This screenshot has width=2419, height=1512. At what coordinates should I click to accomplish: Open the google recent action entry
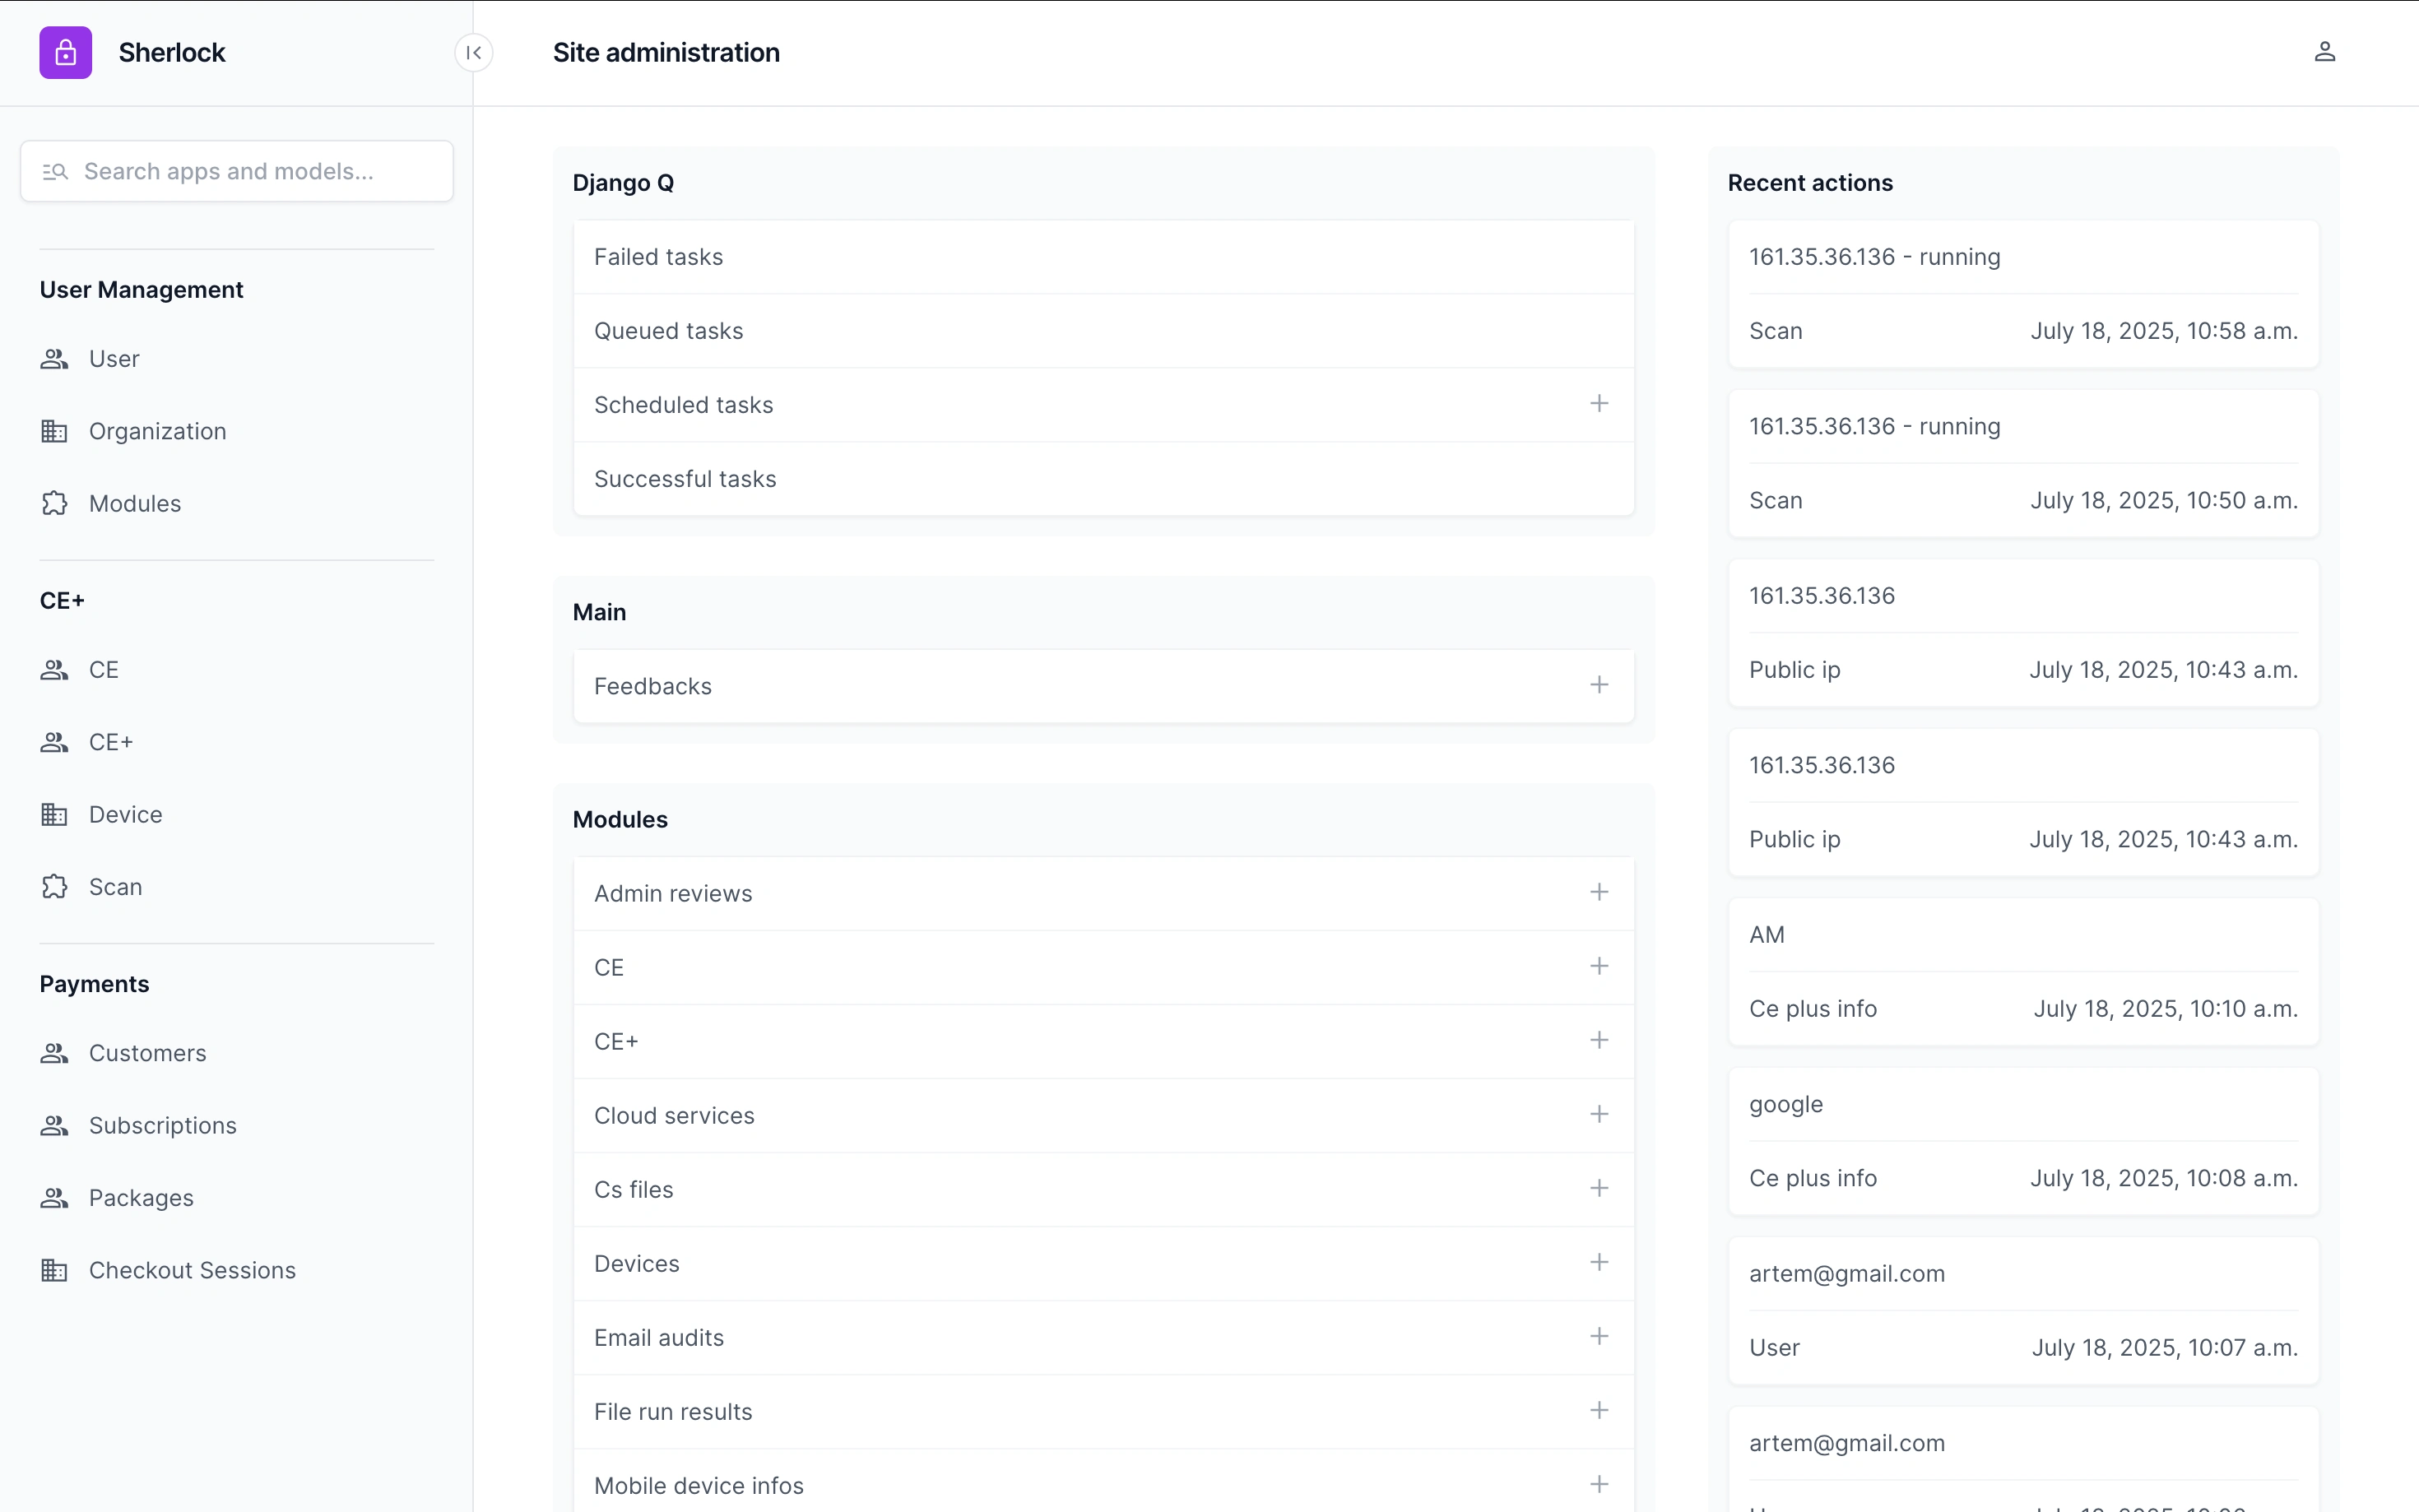coord(1785,1104)
